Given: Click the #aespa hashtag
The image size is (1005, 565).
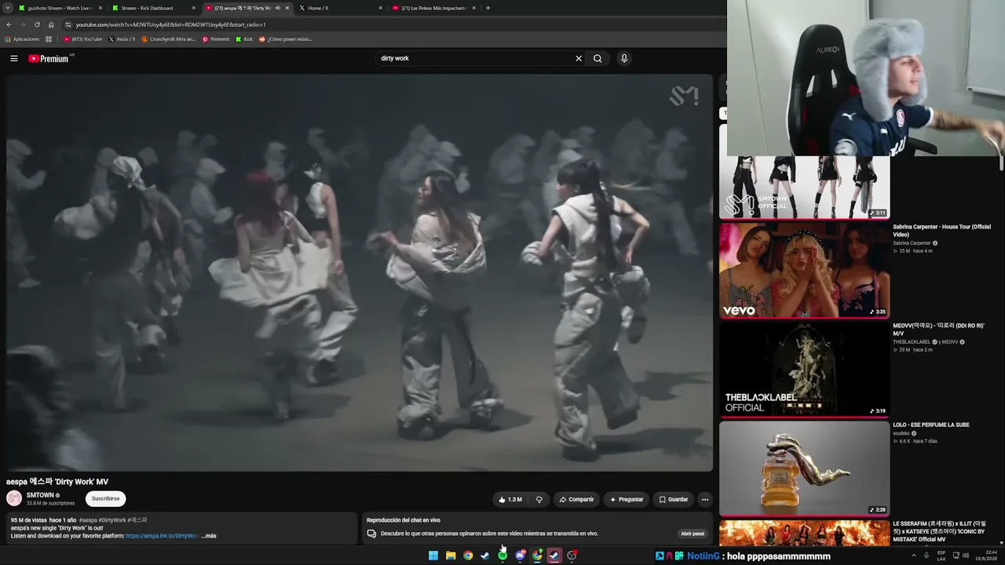Looking at the screenshot, I should (88, 520).
